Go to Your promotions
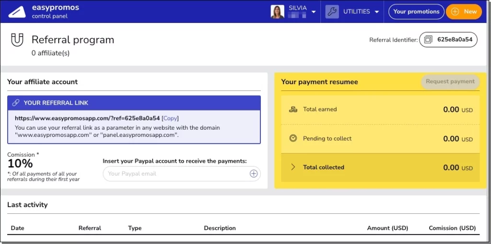This screenshot has width=491, height=244. pyautogui.click(x=416, y=11)
